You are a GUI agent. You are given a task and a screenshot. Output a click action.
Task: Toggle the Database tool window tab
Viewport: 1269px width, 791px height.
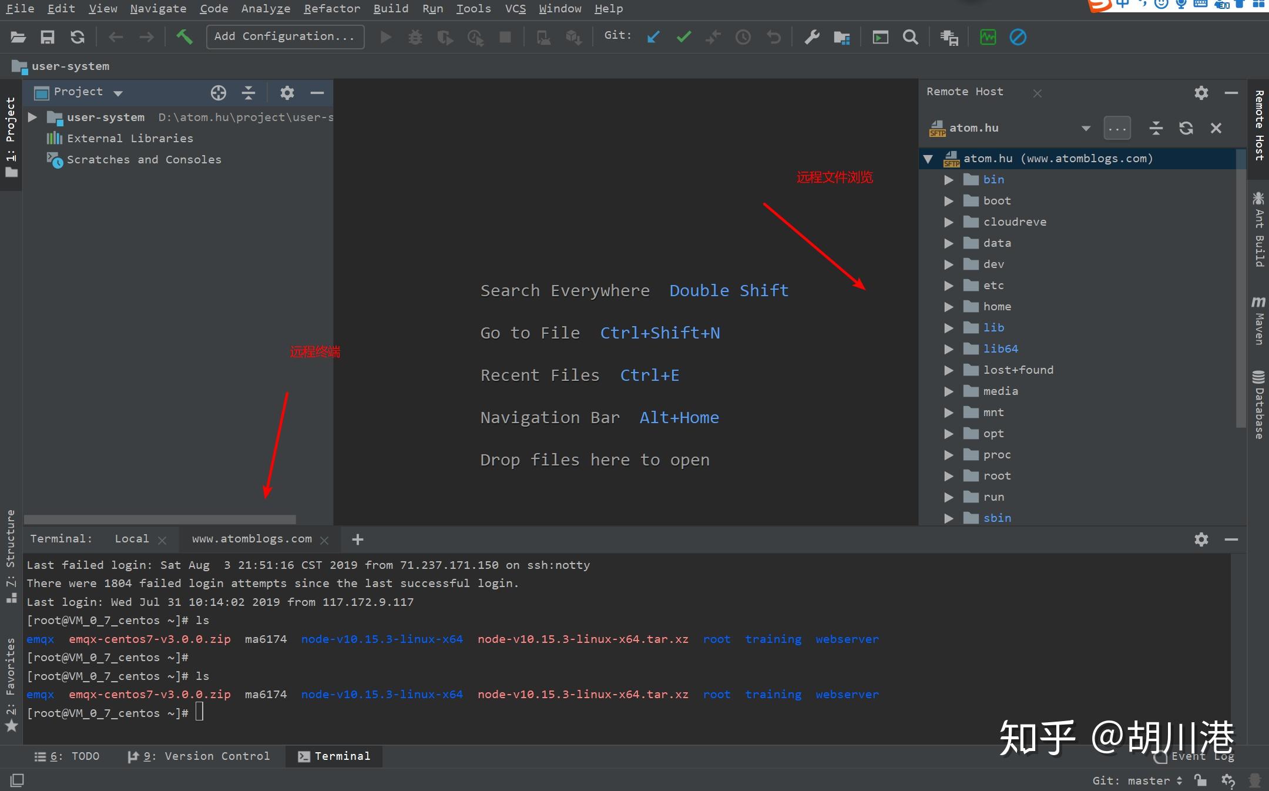1258,405
